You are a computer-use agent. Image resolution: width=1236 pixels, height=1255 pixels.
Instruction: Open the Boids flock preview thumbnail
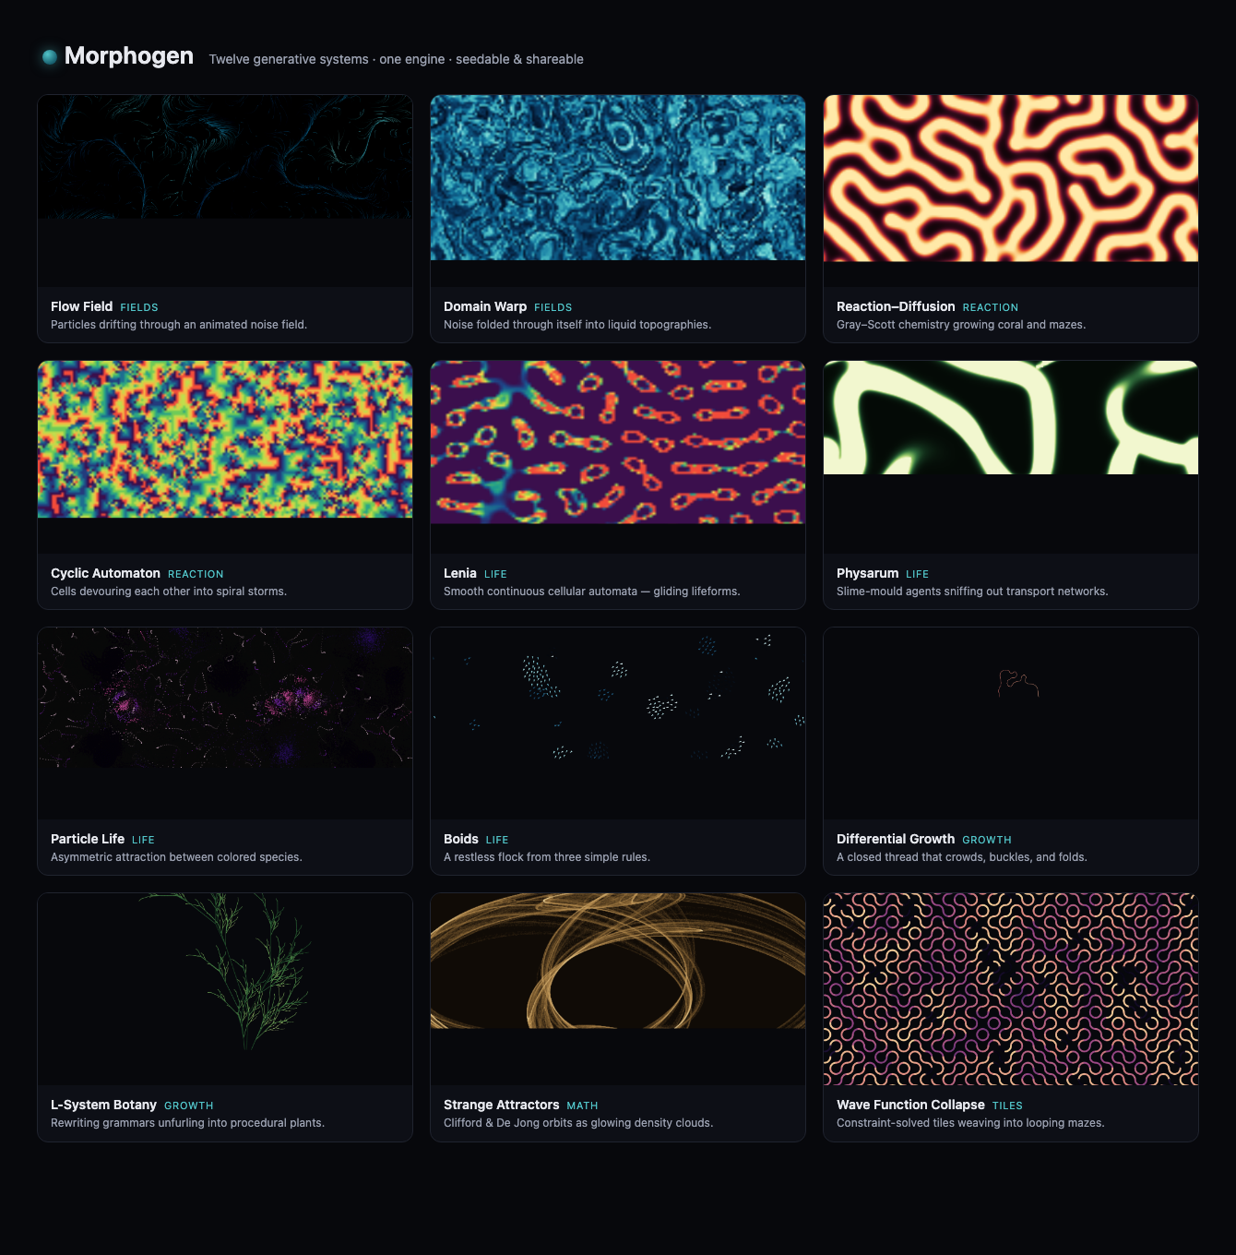[x=618, y=723]
